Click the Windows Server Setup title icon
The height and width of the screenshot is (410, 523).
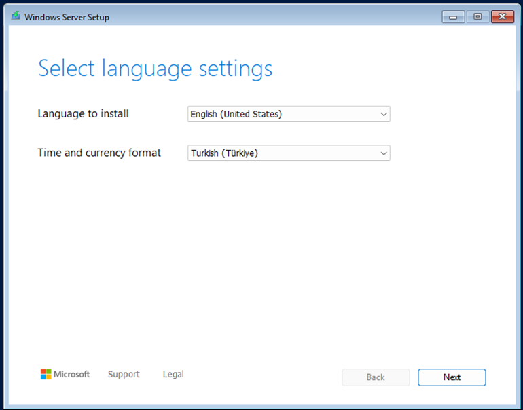point(16,16)
